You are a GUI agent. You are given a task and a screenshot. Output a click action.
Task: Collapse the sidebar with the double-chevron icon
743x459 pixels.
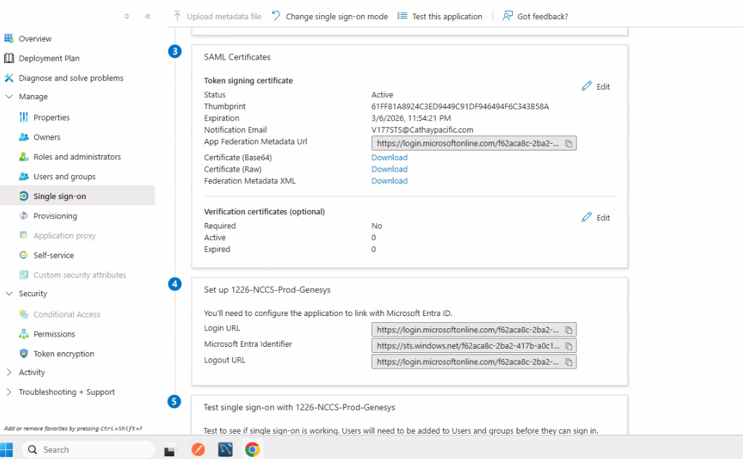(148, 16)
